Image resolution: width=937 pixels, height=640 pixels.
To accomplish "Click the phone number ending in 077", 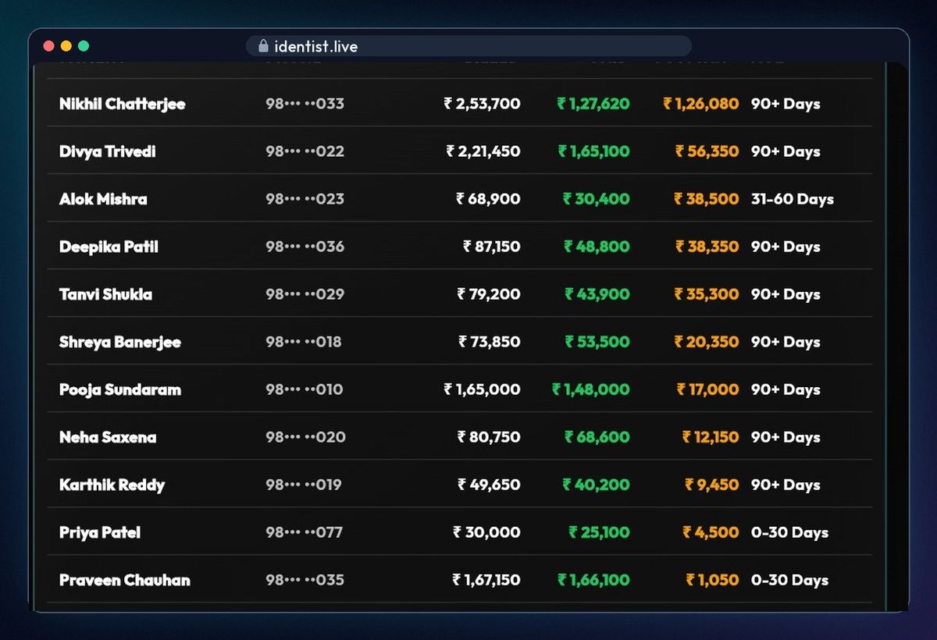I will [304, 532].
